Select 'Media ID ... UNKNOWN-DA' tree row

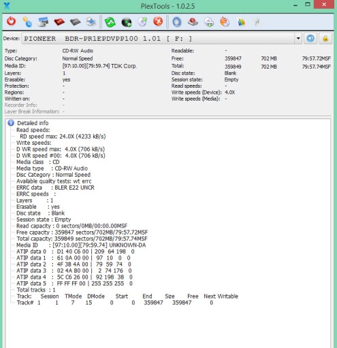click(81, 245)
